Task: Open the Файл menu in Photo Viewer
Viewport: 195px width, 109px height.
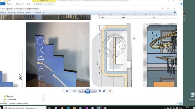Action: [x=3, y=12]
